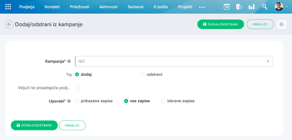Image resolution: width=292 pixels, height=140 pixels.
Task: Go to the Kontakti menu item
Action: [x=52, y=7]
